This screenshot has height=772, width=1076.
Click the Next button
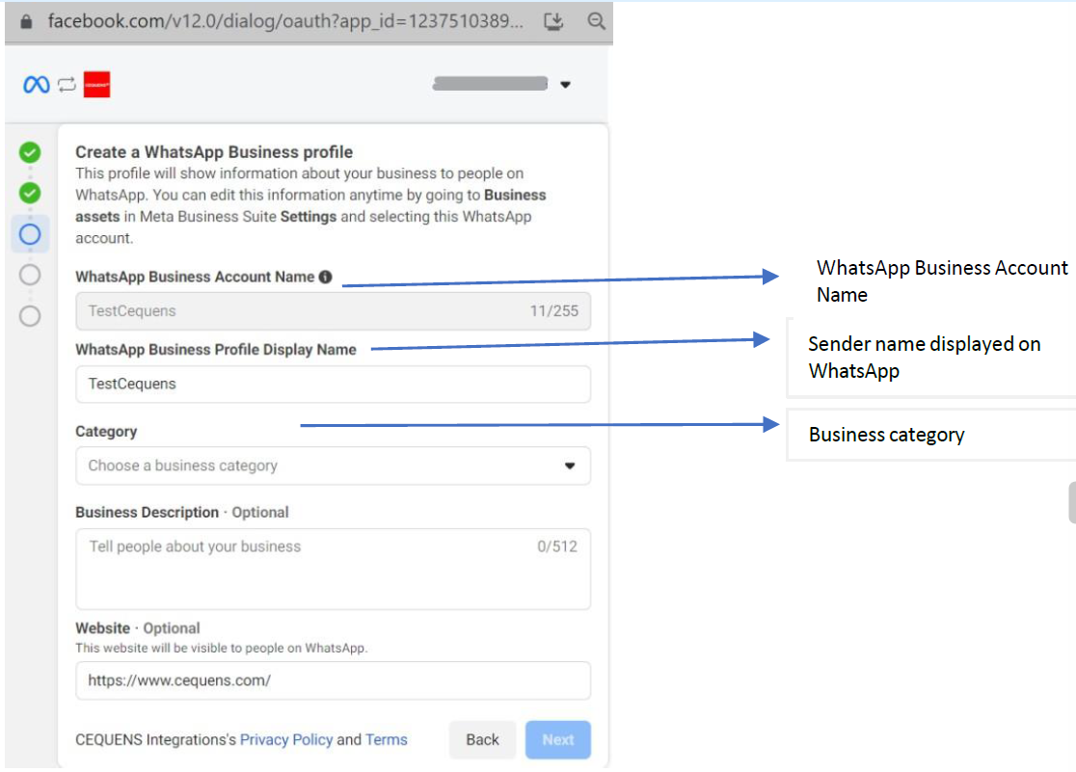pyautogui.click(x=558, y=740)
